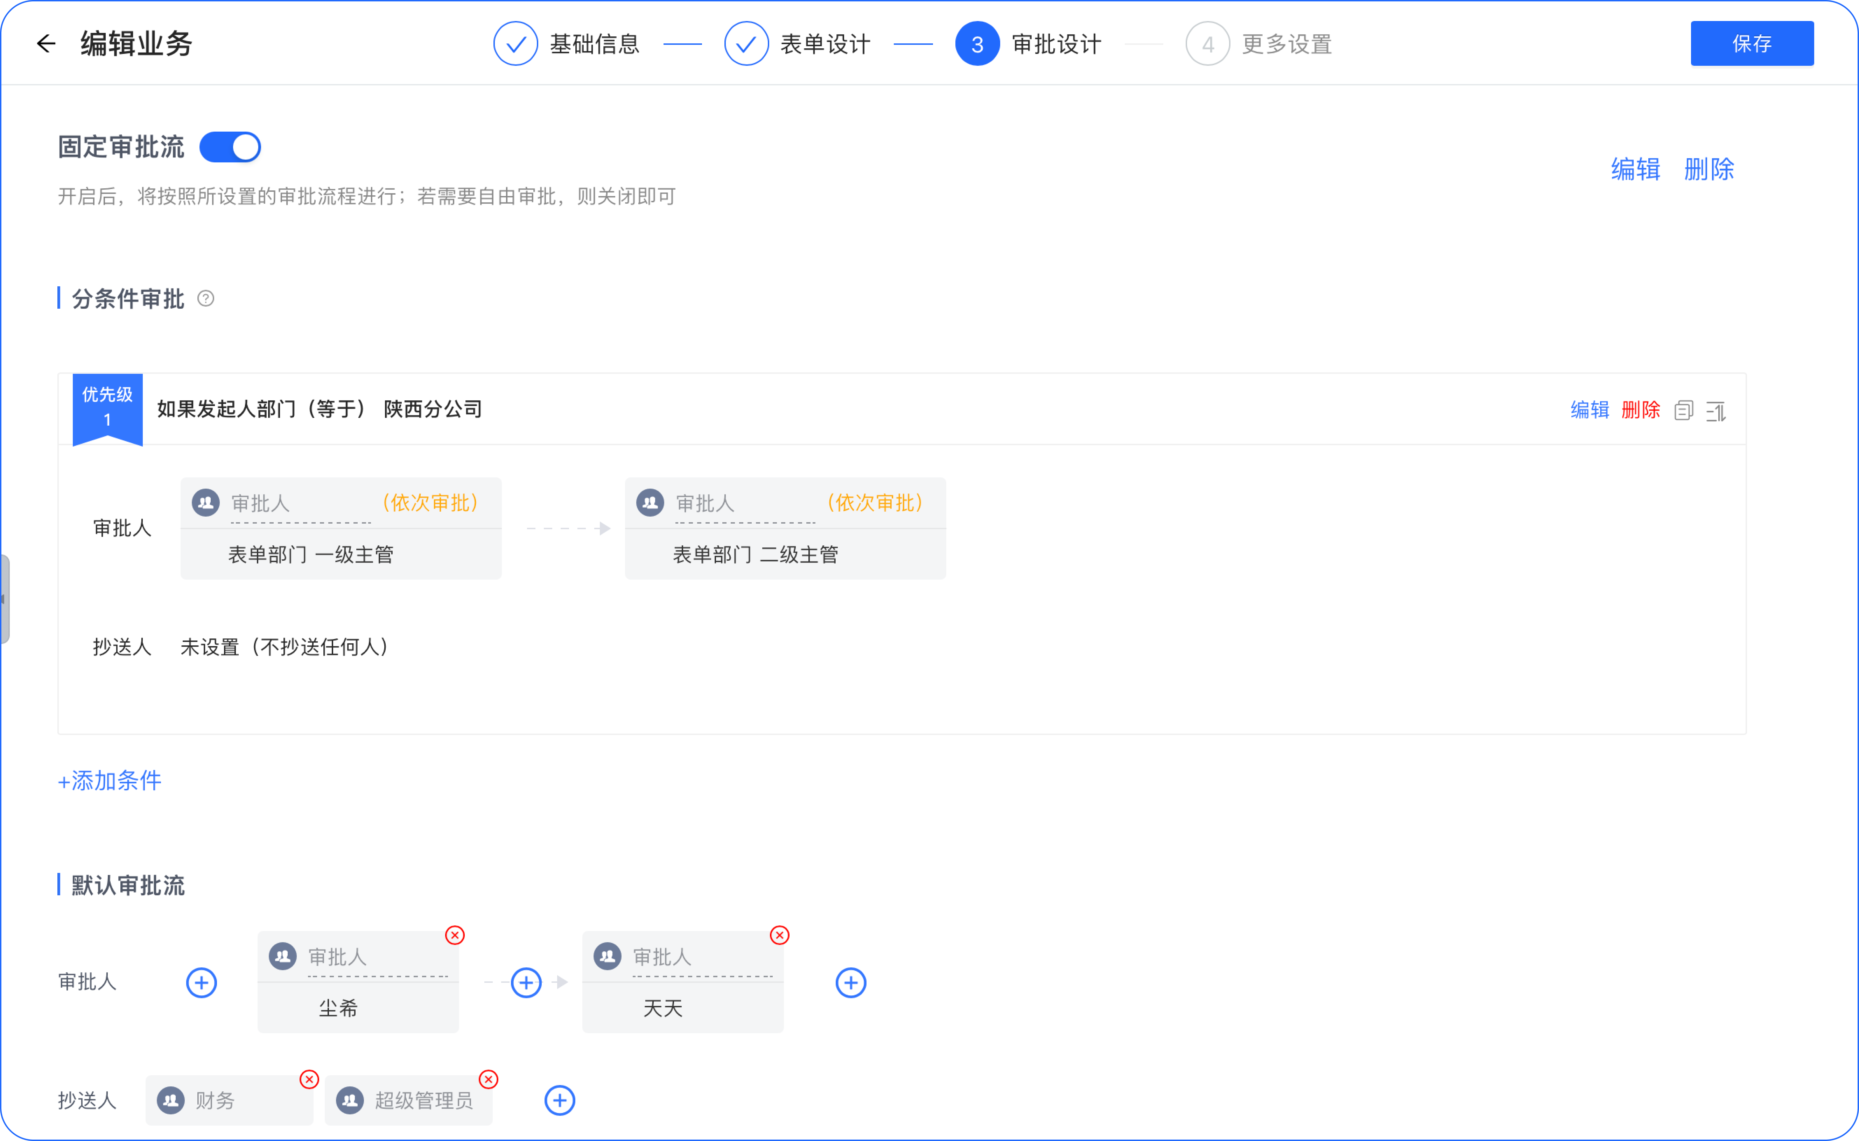This screenshot has width=1859, height=1141.
Task: Click the 默认审批流 section heading
Action: click(x=128, y=885)
